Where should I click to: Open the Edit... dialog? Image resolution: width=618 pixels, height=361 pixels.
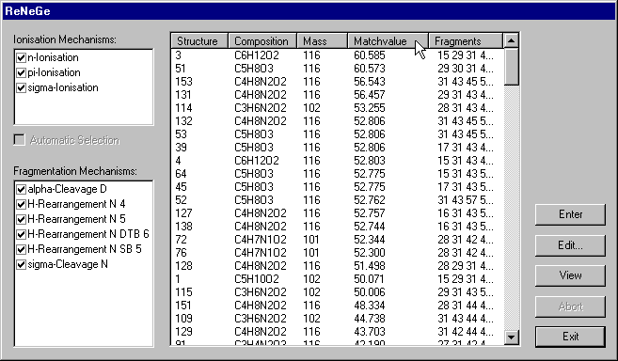pyautogui.click(x=570, y=245)
